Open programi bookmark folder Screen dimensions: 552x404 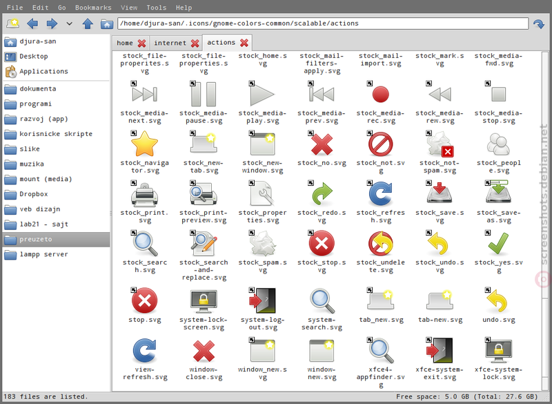[x=57, y=104]
